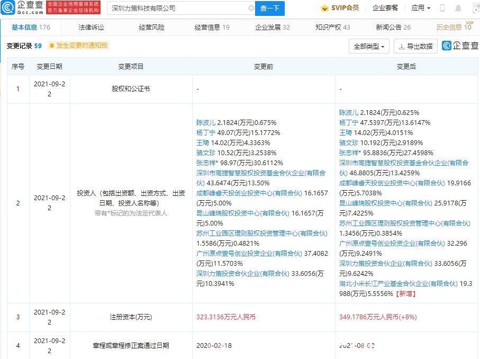
Task: Open 杨丁宁 link in 变更前 column
Action: tap(206, 133)
